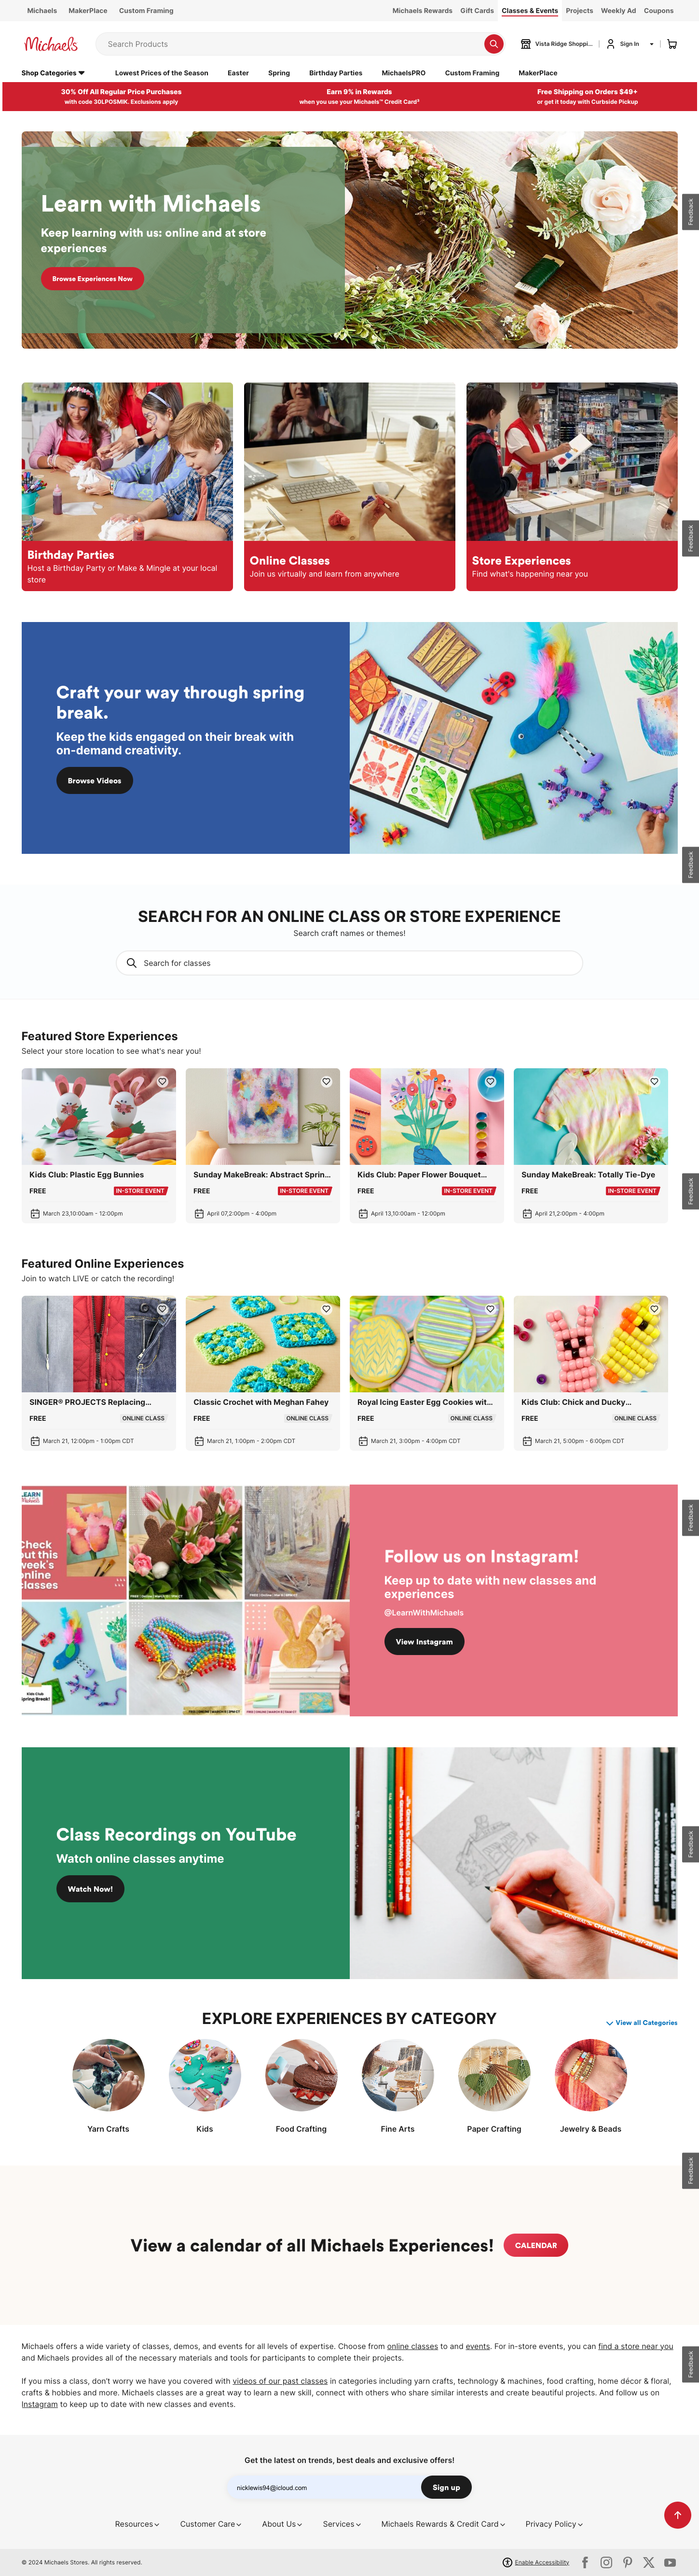Open Michaels Facebook page icon
699x2576 pixels.
point(585,2562)
